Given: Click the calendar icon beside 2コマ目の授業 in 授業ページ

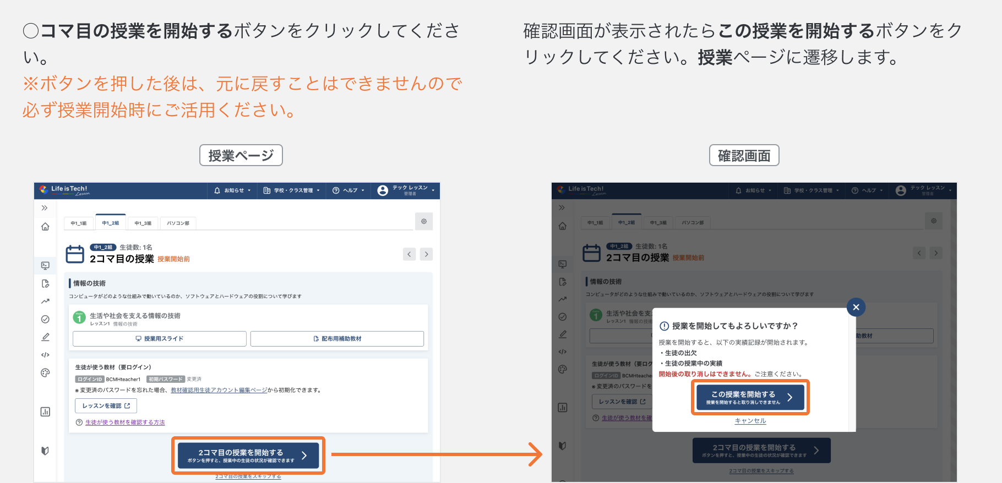Looking at the screenshot, I should click(x=75, y=254).
